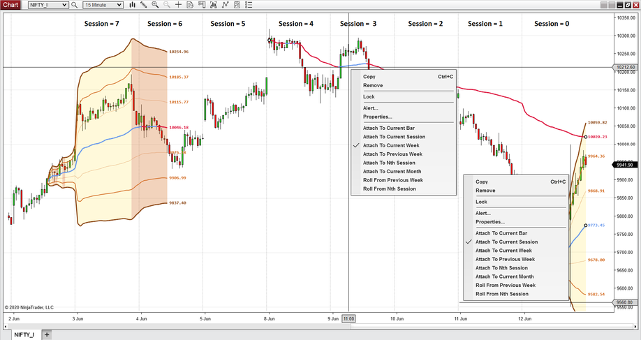Screen dimensions: 641x340
Task: Open the Indicators dialog icon
Action: (214, 5)
